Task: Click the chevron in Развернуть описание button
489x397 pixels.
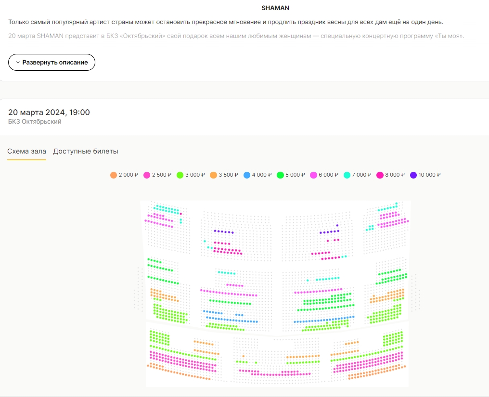Action: click(18, 63)
